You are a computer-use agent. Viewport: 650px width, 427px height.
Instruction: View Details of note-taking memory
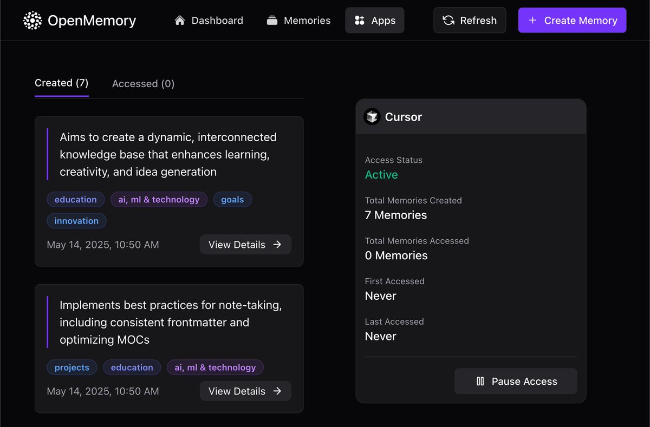click(245, 391)
